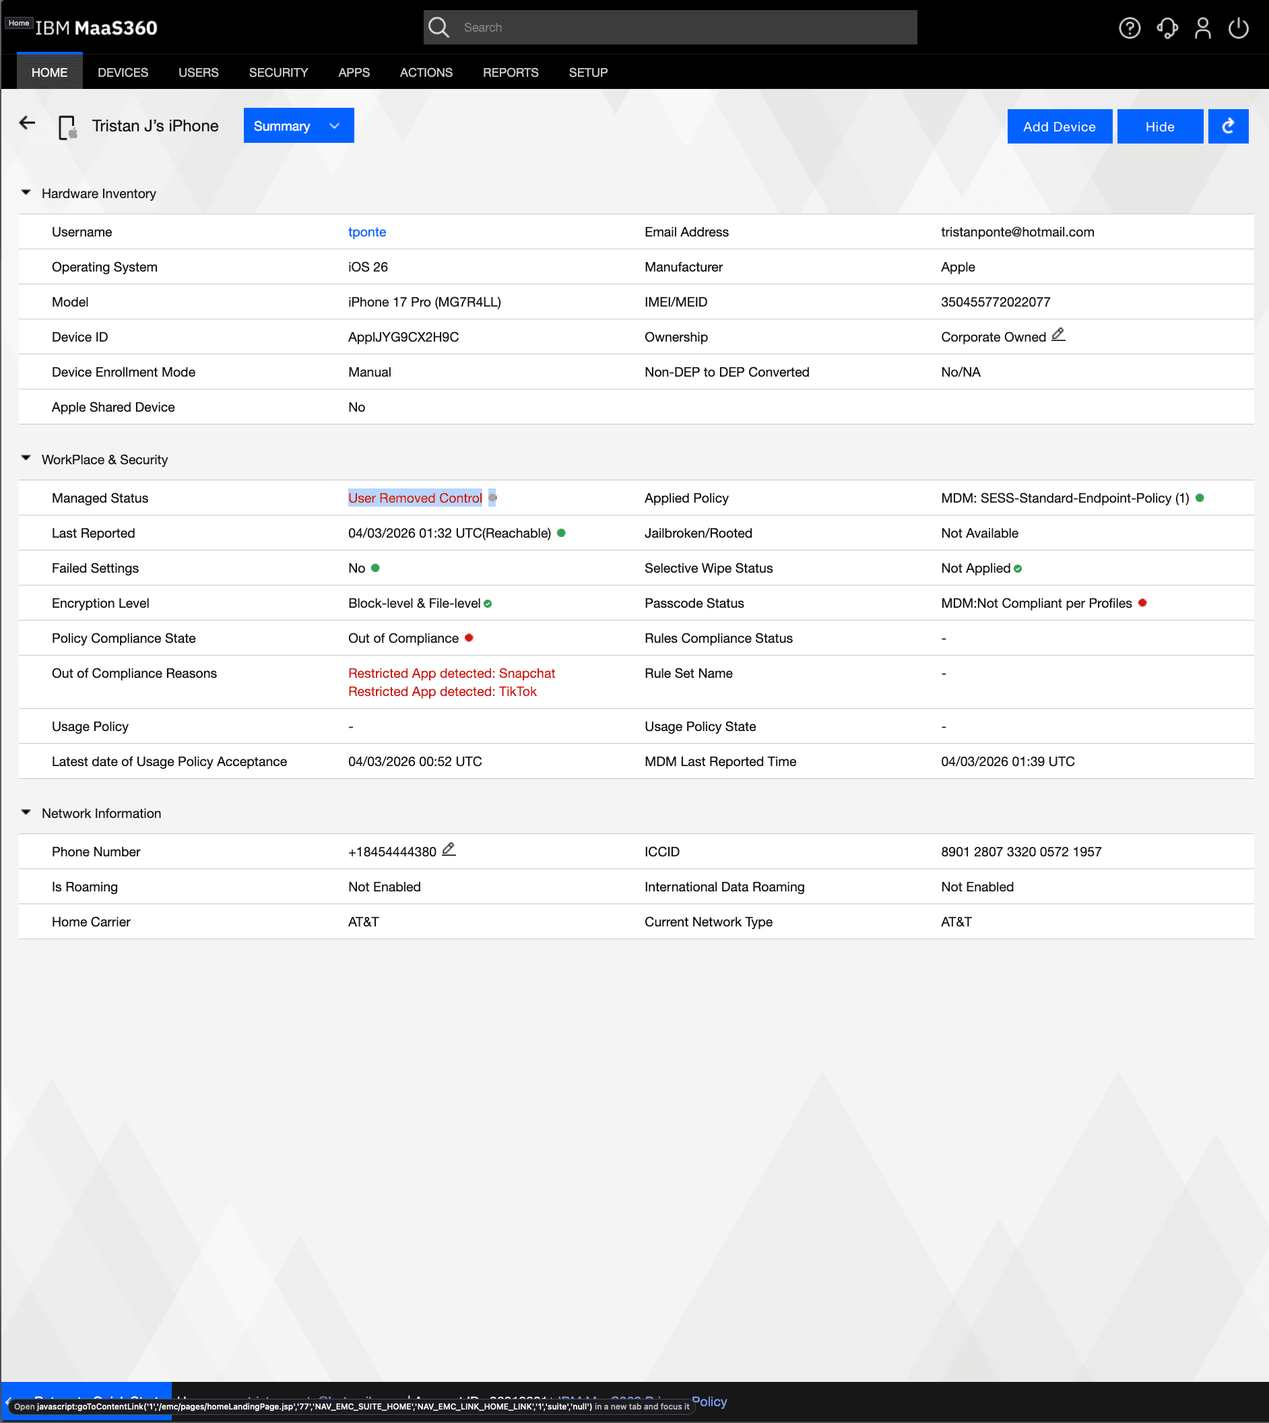Click the email tristanponte@hotmail.com
This screenshot has width=1269, height=1423.
(x=1017, y=232)
